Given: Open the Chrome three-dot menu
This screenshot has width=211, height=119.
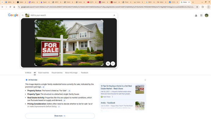Looking at the screenshot, I should [x=209, y=7].
